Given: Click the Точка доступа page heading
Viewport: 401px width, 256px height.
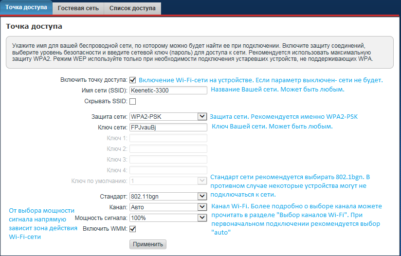Looking at the screenshot, I should point(34,25).
